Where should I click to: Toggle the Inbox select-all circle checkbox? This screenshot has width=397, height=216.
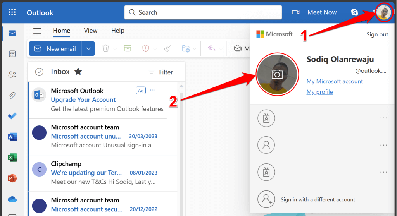click(39, 72)
